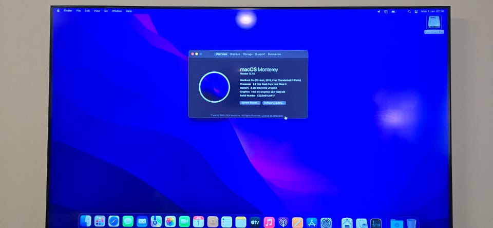Click the macOS Monterey circular logo
The height and width of the screenshot is (228, 493).
coord(215,87)
